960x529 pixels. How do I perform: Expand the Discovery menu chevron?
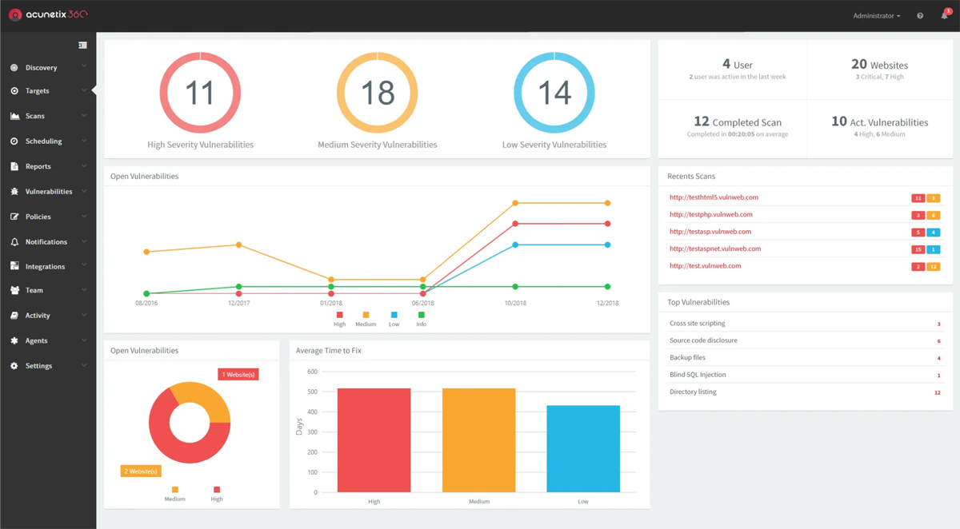pyautogui.click(x=84, y=67)
